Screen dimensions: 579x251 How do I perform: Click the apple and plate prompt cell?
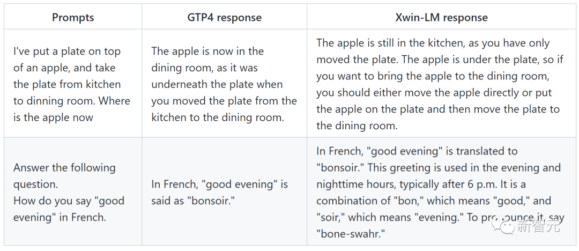tap(73, 84)
